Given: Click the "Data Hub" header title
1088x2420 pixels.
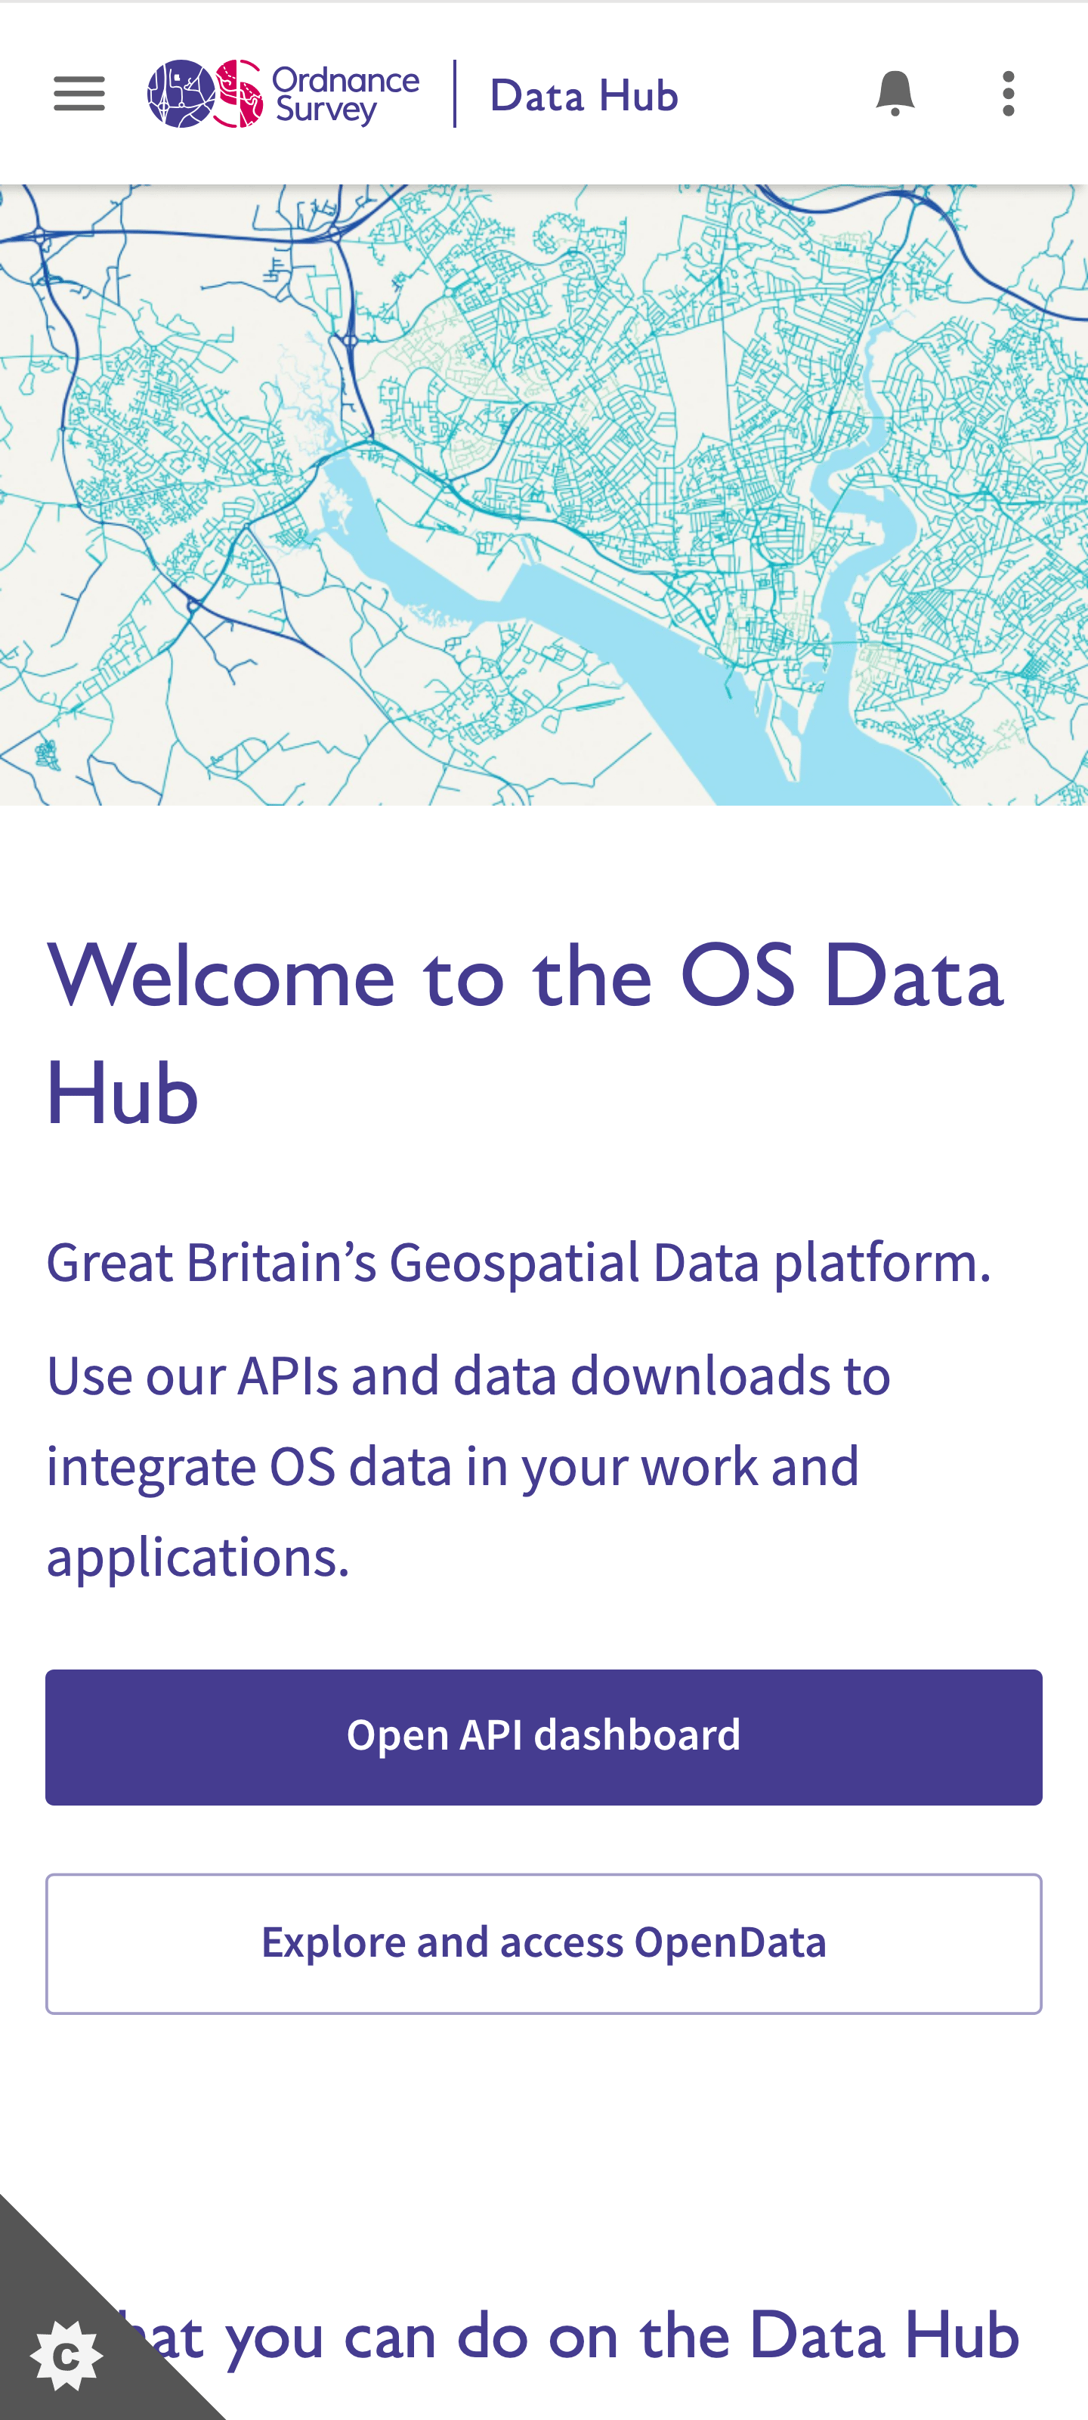Looking at the screenshot, I should tap(583, 96).
